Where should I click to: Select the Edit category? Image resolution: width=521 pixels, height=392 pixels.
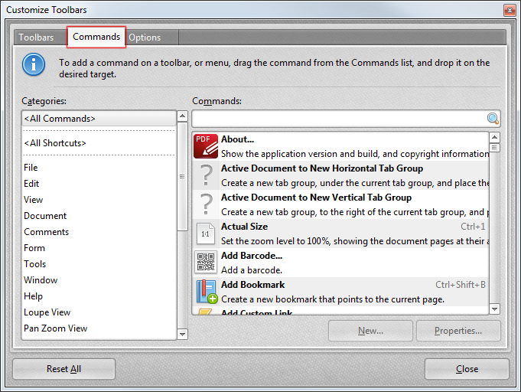[99, 184]
